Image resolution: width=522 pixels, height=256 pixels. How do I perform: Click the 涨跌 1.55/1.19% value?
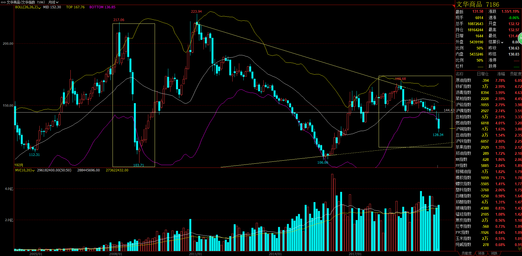pos(510,12)
